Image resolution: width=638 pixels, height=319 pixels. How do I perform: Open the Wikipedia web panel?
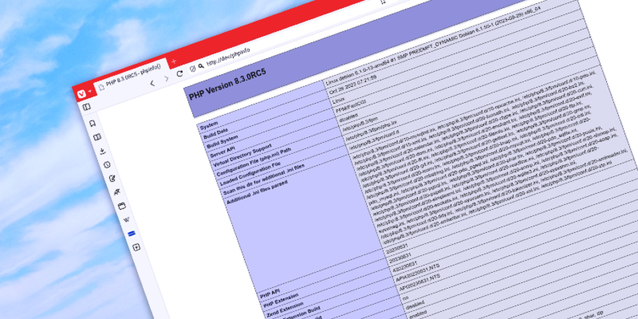click(127, 220)
